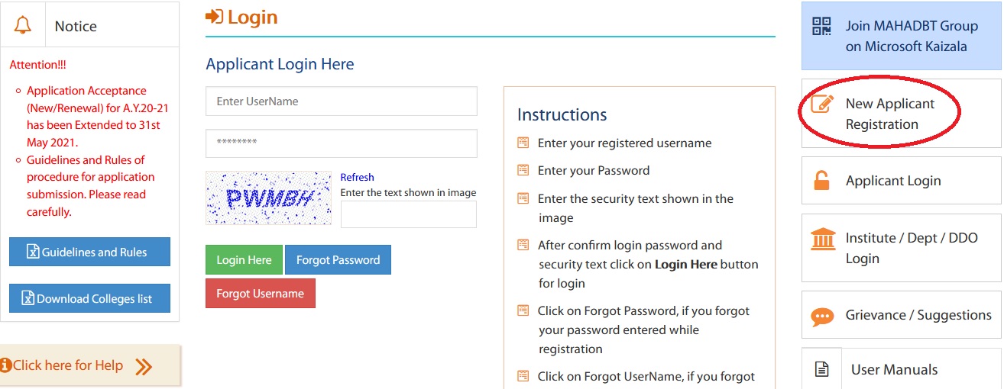The height and width of the screenshot is (389, 1004).
Task: Open Guidelines and Rules document
Action: [x=89, y=252]
